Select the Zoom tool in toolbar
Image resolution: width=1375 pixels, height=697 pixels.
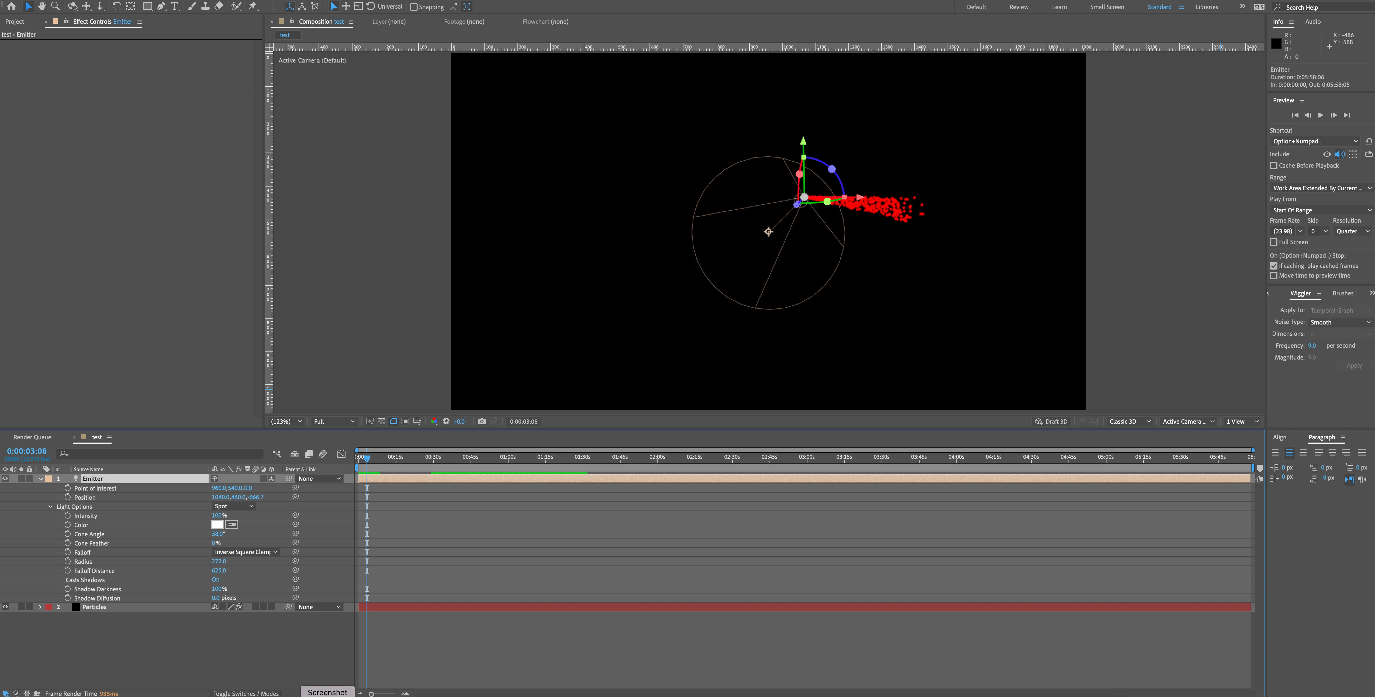55,6
